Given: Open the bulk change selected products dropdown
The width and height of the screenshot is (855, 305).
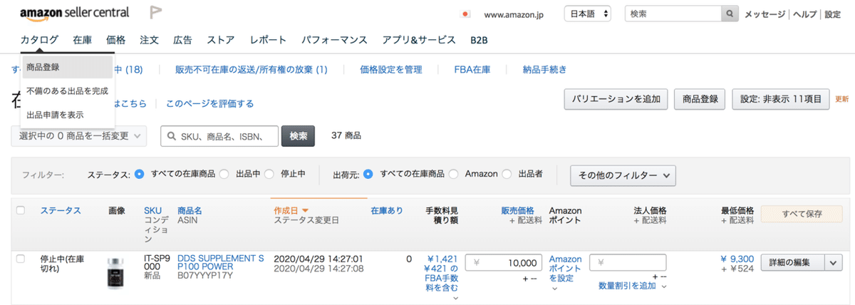Looking at the screenshot, I should point(79,135).
